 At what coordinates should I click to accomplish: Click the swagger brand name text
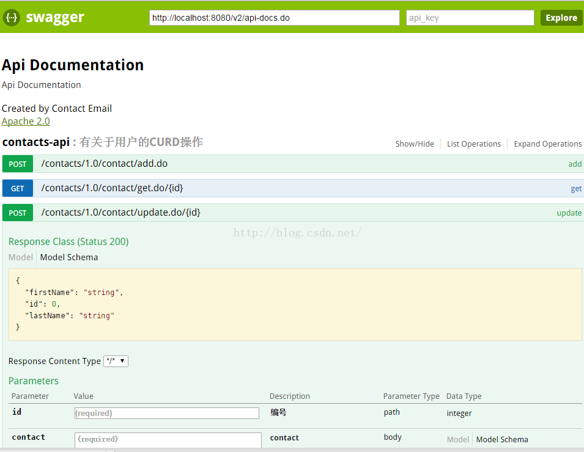pos(55,18)
